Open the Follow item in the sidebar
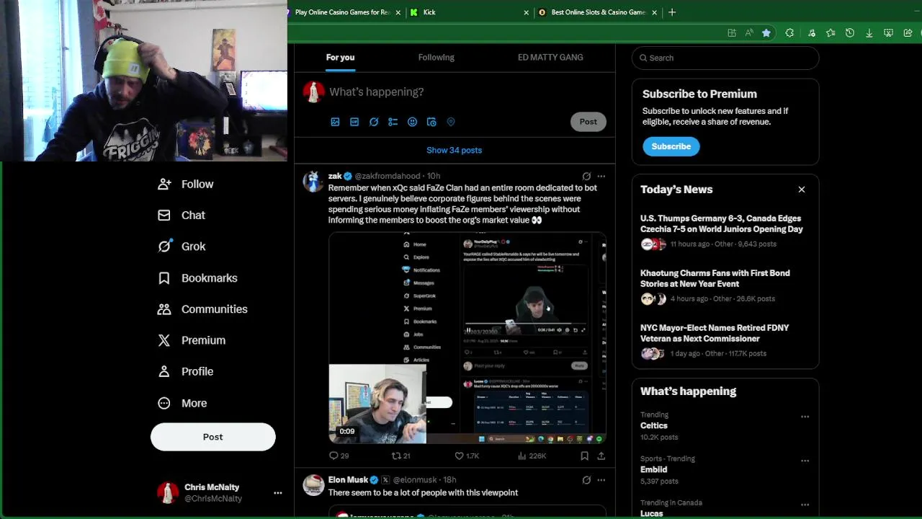This screenshot has width=922, height=519. [187, 184]
